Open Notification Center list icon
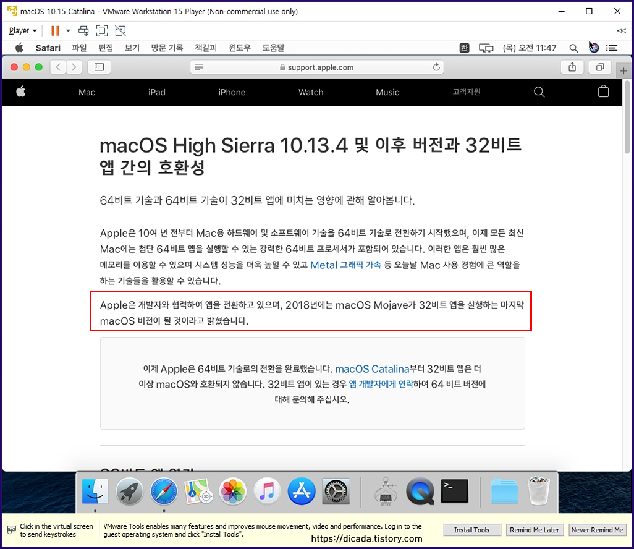The width and height of the screenshot is (634, 549). click(611, 48)
